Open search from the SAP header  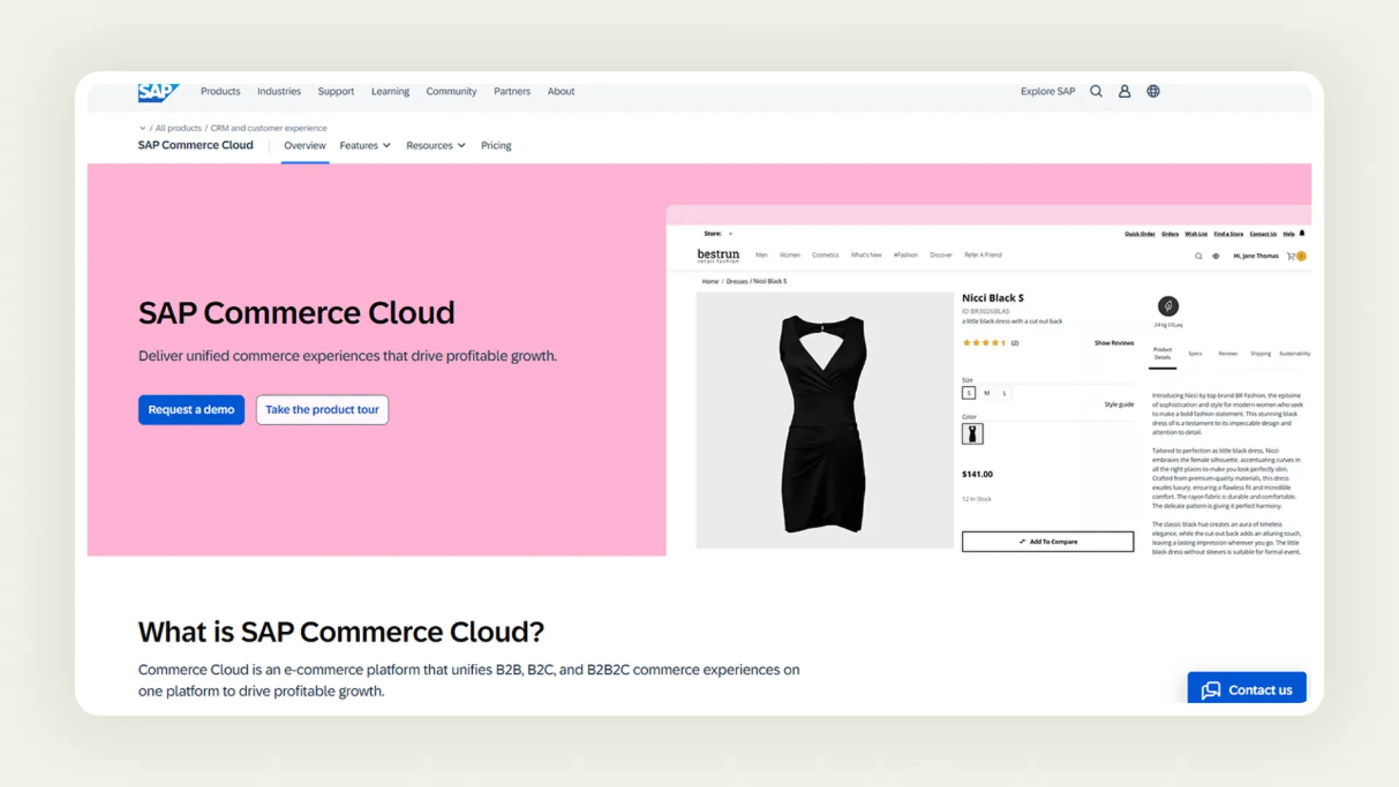[x=1096, y=90]
